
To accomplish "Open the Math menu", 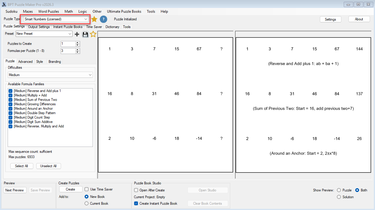I will click(x=69, y=12).
